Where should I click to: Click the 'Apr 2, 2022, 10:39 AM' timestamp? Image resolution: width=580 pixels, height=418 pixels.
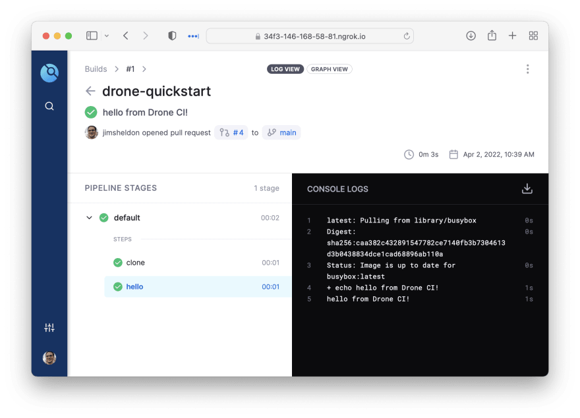point(499,155)
